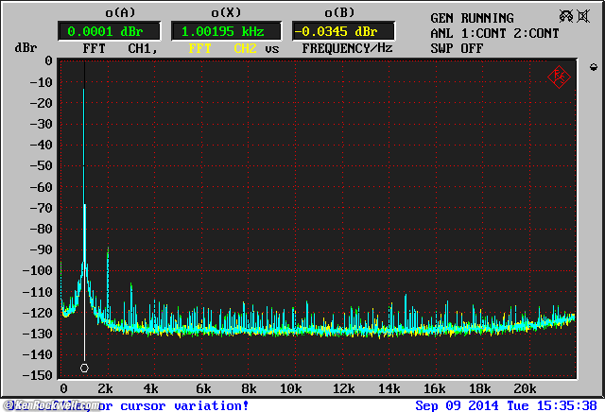605x412 pixels.
Task: Click the date Sep 09 2014 in status bar
Action: tap(457, 405)
